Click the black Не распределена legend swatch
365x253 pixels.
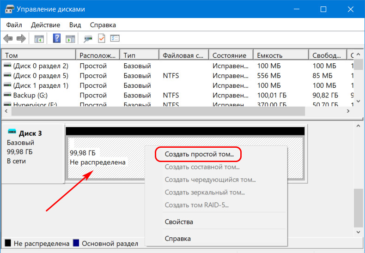click(x=8, y=243)
